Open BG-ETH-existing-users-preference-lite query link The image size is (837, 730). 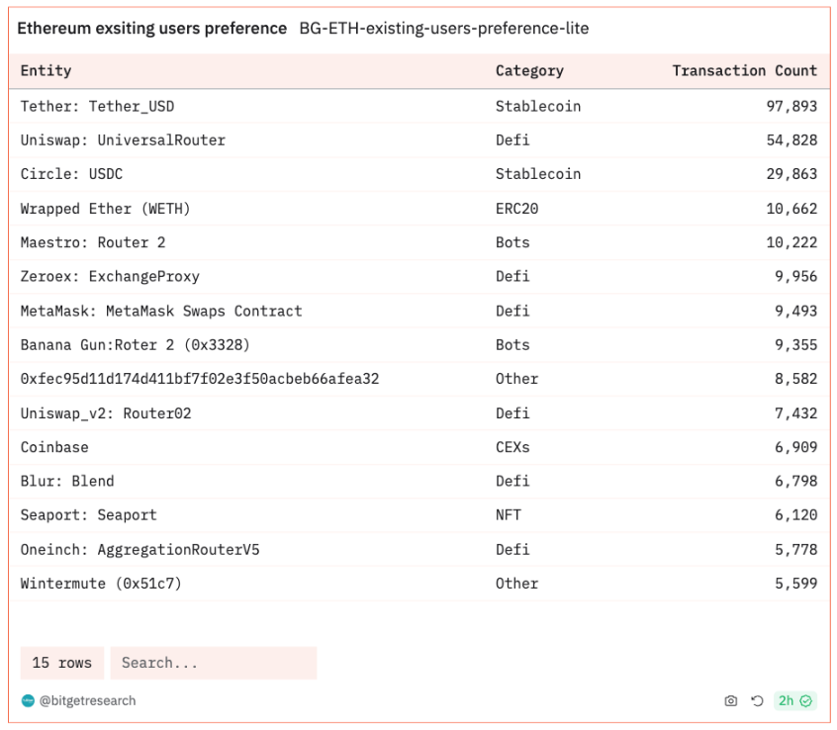(x=443, y=29)
